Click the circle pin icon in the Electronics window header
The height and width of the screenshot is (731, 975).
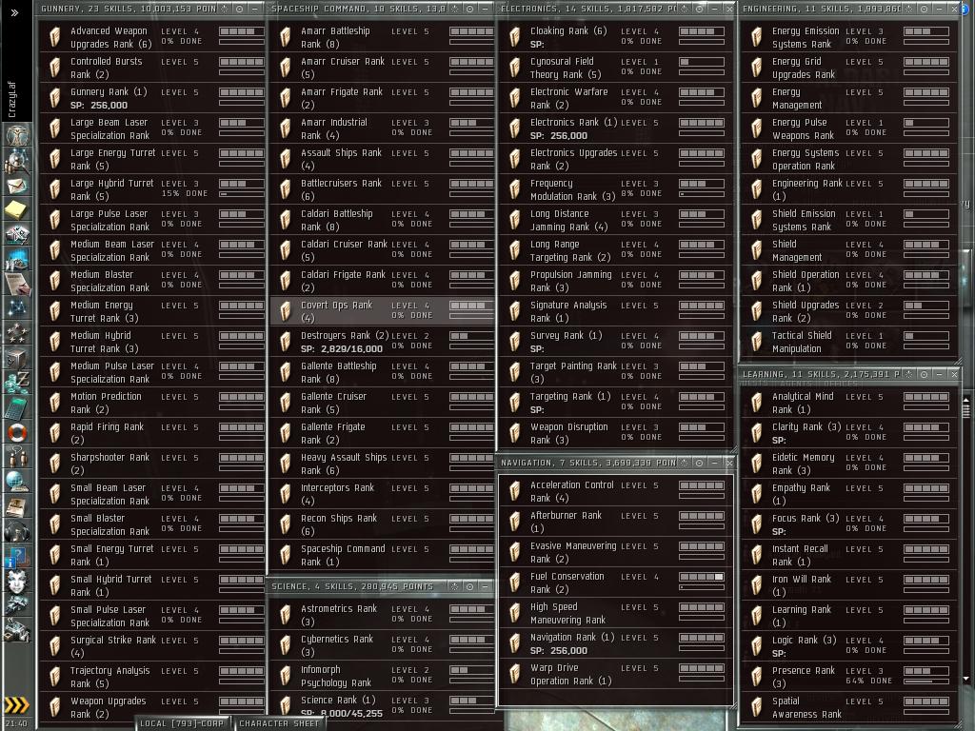(700, 9)
